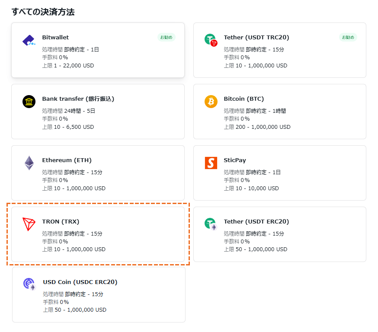Click SticPay fee 手数料 0%
This screenshot has height=332, width=378.
coord(237,180)
